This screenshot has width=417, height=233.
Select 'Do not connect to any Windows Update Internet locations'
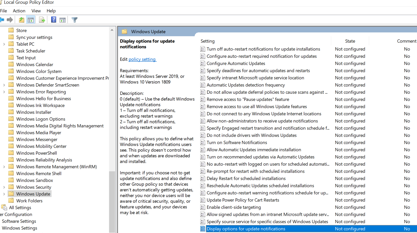coord(264,114)
